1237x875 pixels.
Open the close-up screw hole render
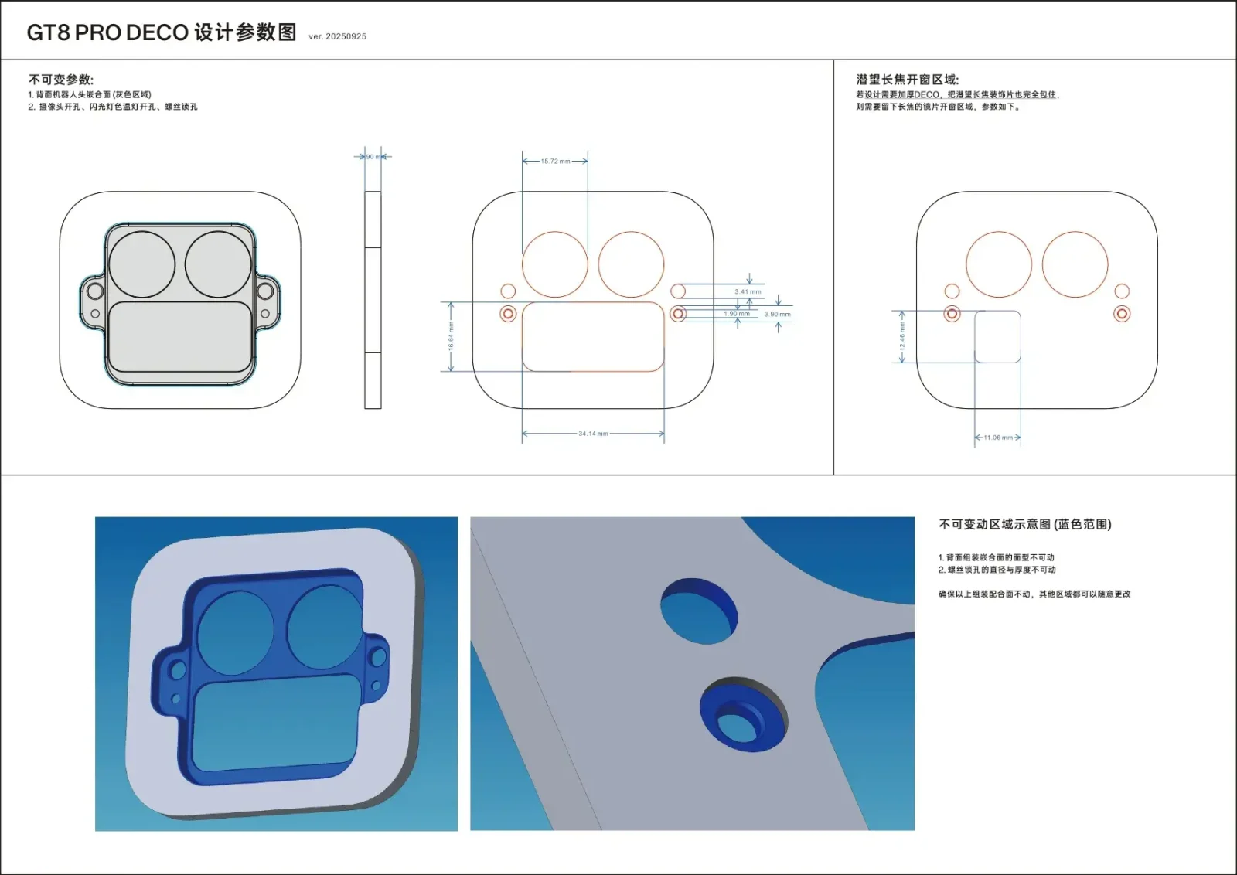click(x=692, y=674)
